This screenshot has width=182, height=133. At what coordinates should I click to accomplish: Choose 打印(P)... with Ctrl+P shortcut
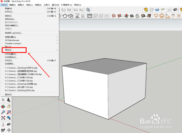(x=30, y=61)
